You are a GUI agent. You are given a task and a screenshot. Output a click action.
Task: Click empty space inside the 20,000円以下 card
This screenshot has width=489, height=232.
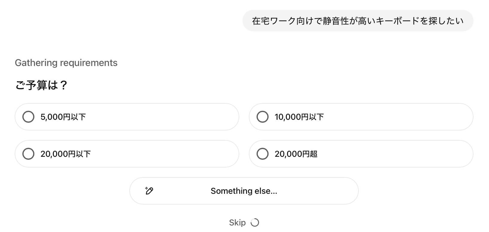[164, 154]
